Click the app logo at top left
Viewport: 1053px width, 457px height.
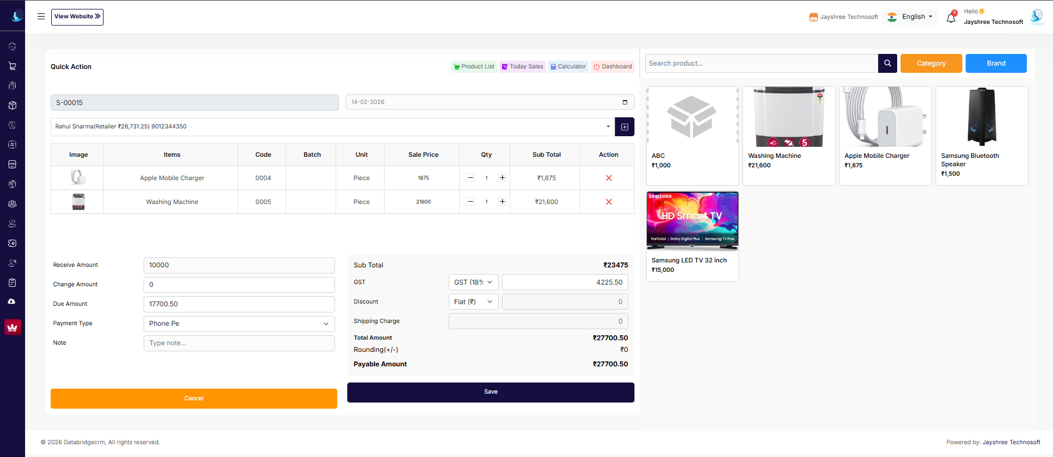[x=17, y=16]
